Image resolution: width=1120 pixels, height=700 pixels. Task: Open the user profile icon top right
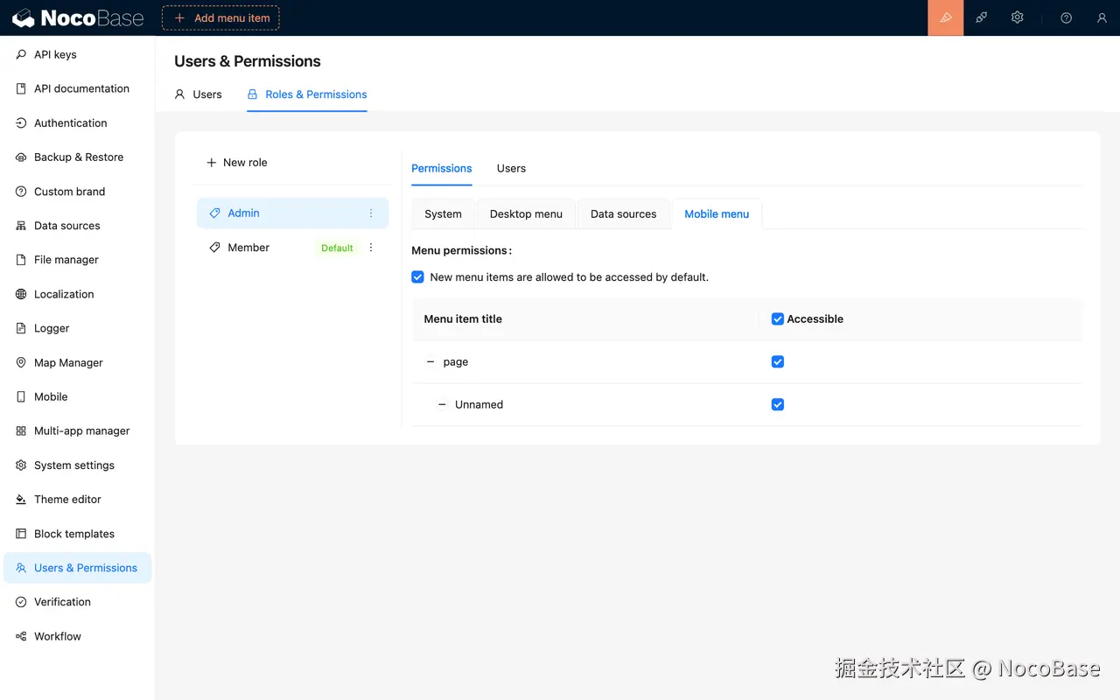(x=1102, y=17)
